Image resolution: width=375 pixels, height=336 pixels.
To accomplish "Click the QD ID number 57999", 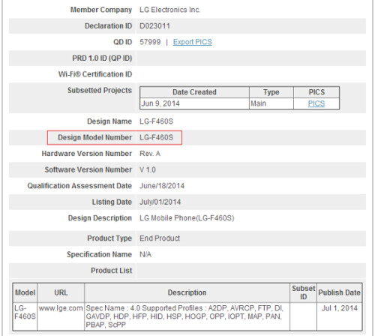I will tap(150, 42).
